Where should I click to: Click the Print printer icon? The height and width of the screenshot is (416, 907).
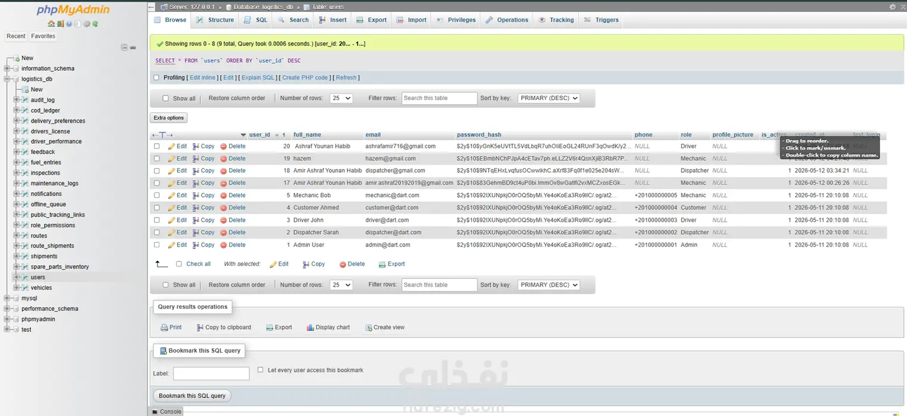(164, 328)
